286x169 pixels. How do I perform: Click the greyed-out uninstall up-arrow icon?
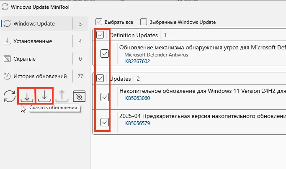62,96
